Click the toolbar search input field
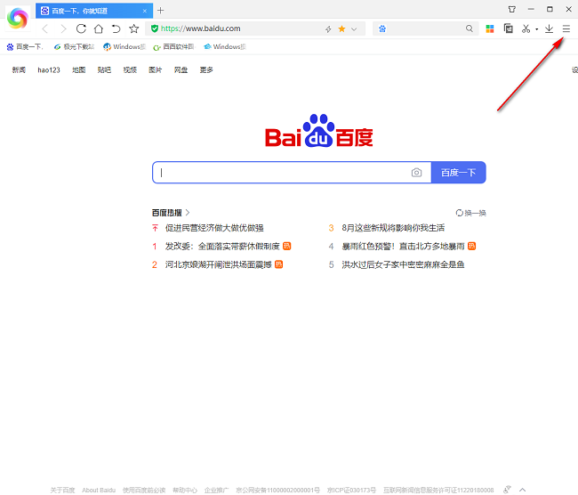 [x=425, y=28]
